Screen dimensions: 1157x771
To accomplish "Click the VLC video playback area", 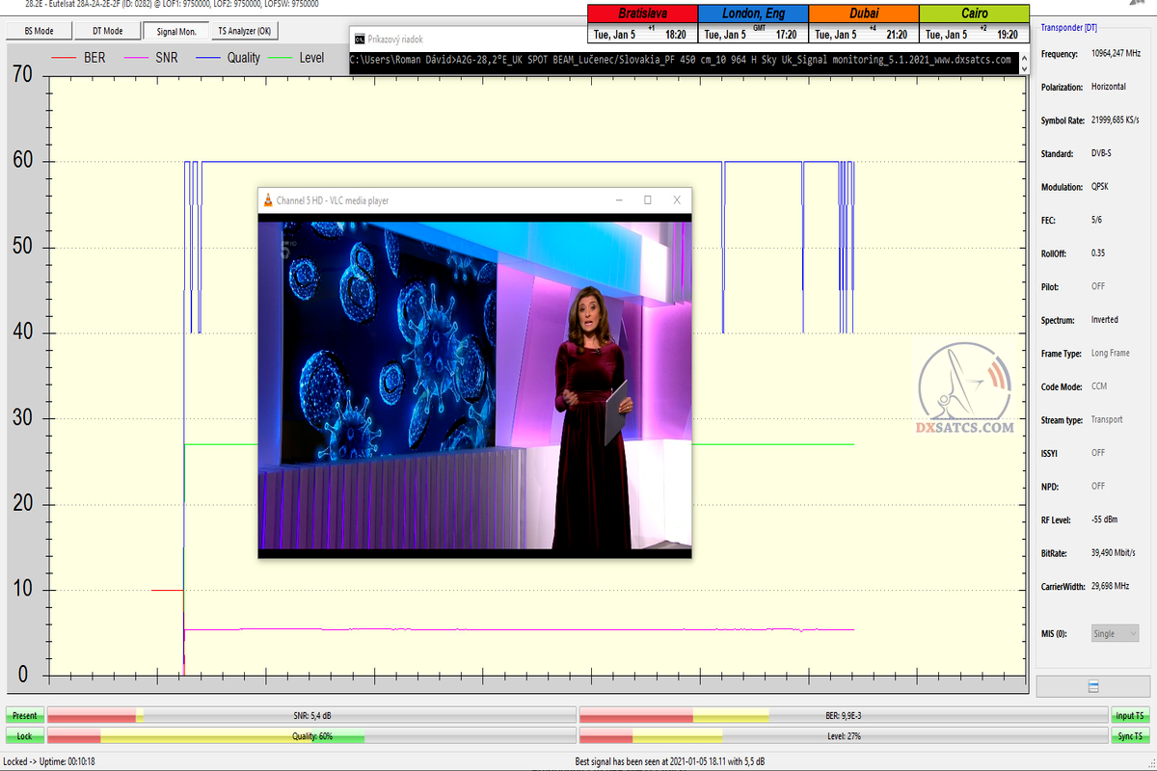I will [474, 385].
